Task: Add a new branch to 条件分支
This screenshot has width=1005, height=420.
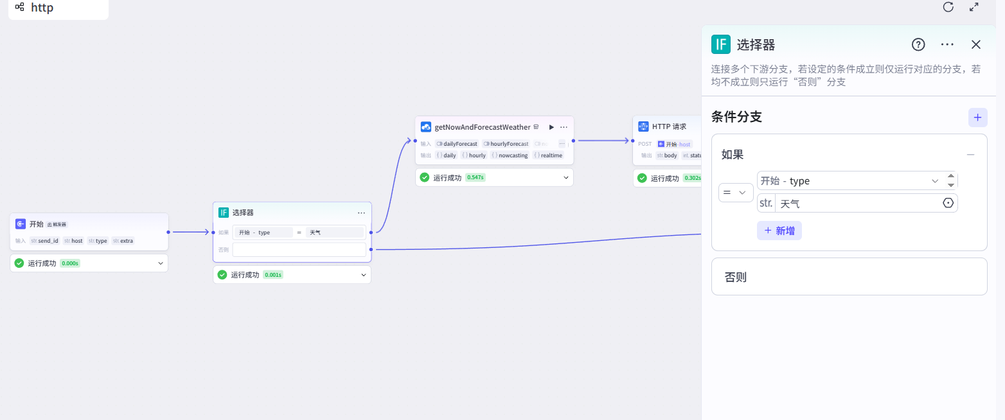Action: tap(977, 118)
